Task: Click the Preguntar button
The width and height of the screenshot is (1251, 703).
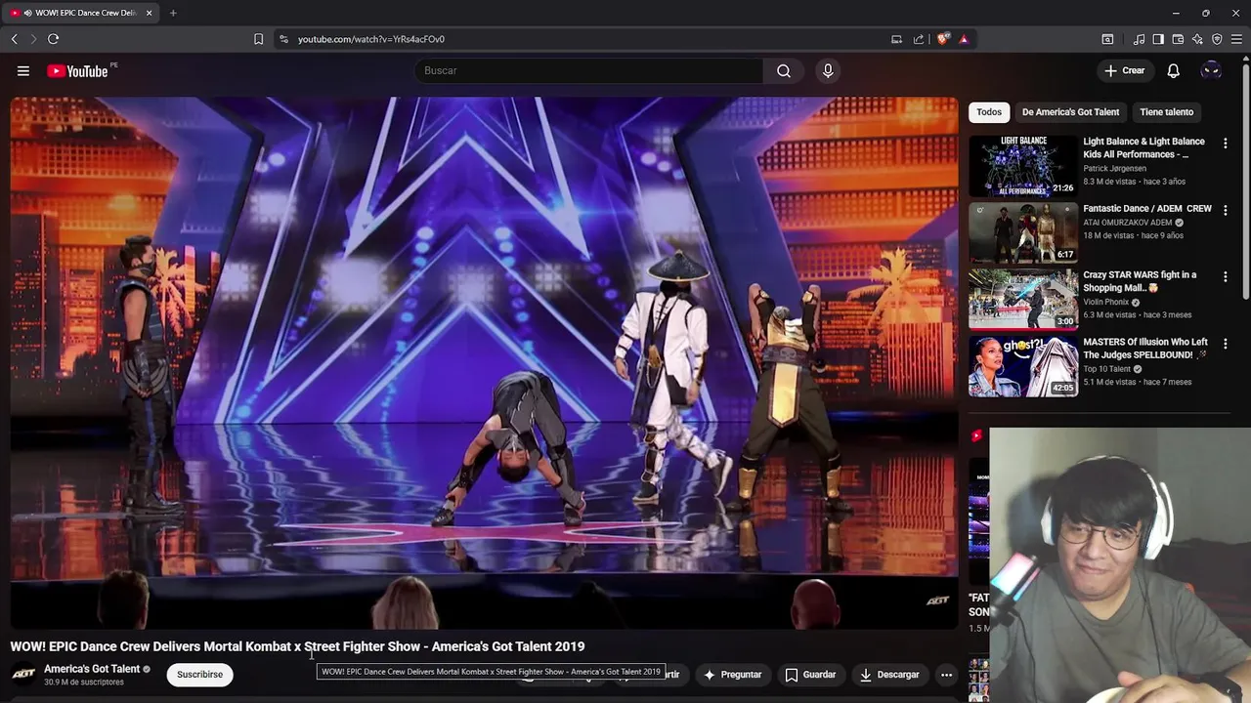Action: pyautogui.click(x=732, y=674)
